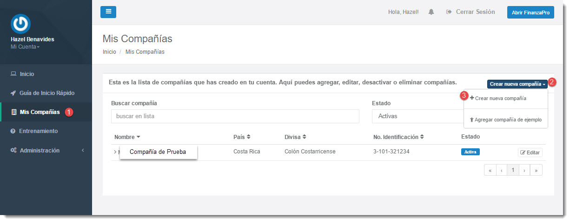Open Crear nueva compañía dropdown button
The height and width of the screenshot is (222, 570).
coord(517,84)
